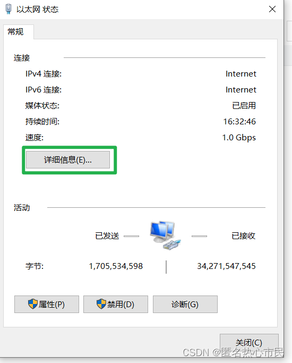The width and height of the screenshot is (292, 363).
Task: Click the 关闭(C) close button
Action: pos(249,343)
